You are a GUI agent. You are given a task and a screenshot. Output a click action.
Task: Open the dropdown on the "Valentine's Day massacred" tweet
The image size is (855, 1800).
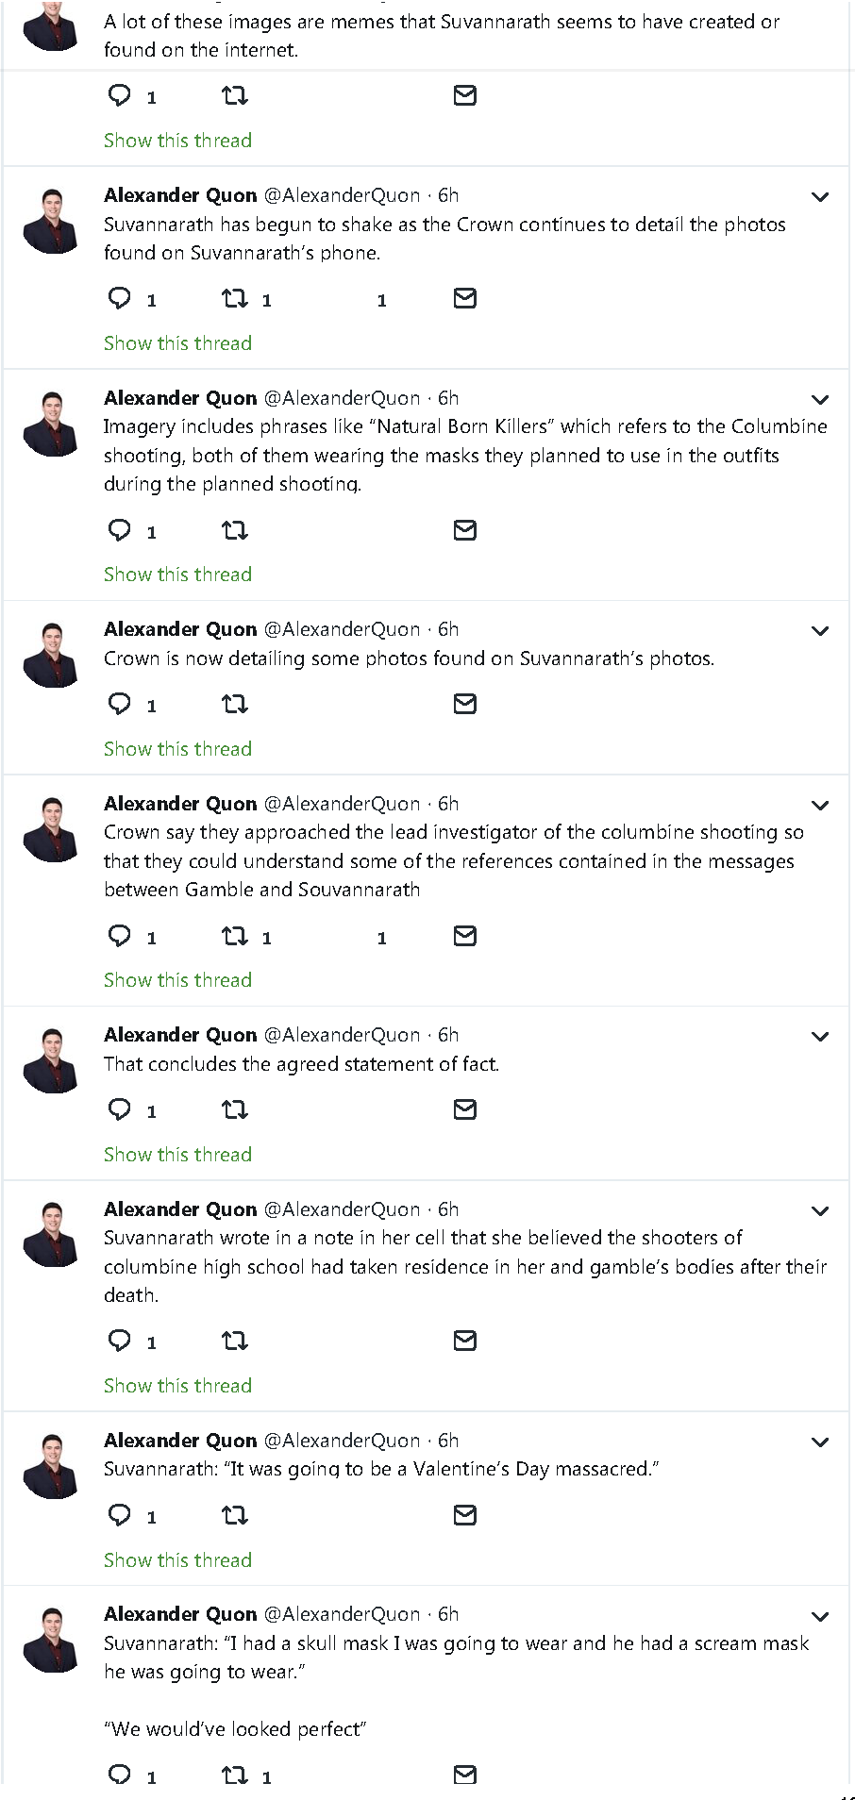point(820,1442)
